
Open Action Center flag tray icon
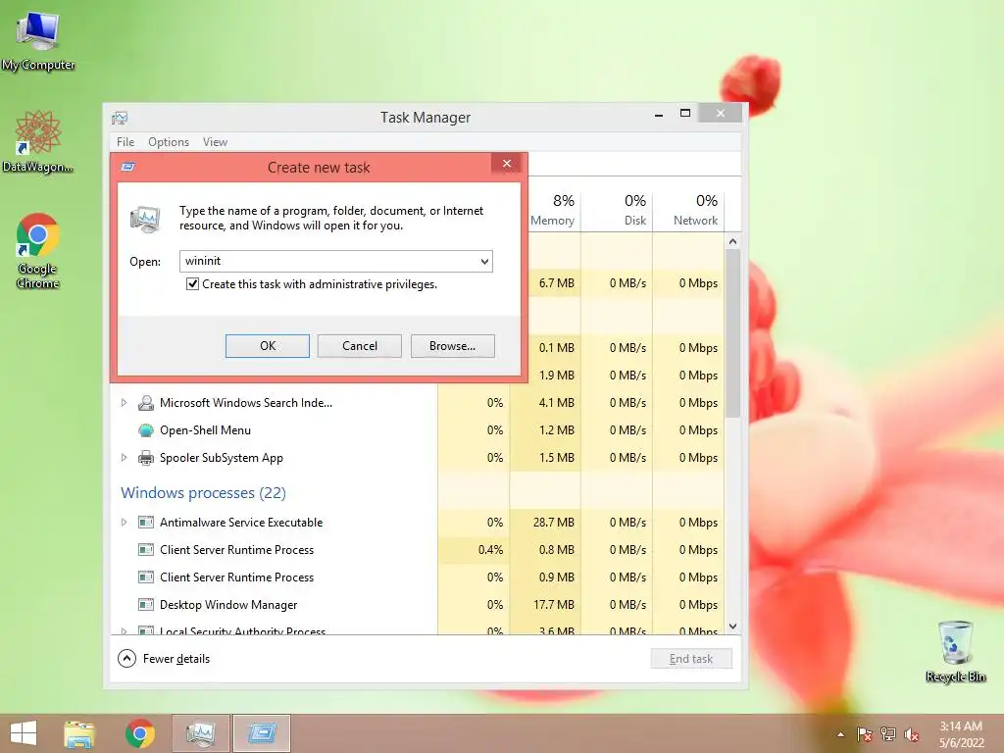pos(864,734)
